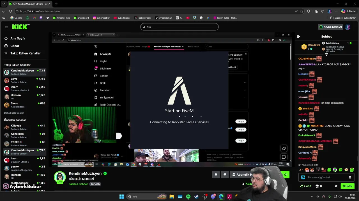The width and height of the screenshot is (359, 201).
Task: Open Gözat in the sidebar
Action: (15, 46)
